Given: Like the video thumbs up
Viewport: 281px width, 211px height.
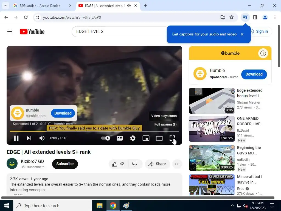Looking at the screenshot, I should click(x=118, y=164).
